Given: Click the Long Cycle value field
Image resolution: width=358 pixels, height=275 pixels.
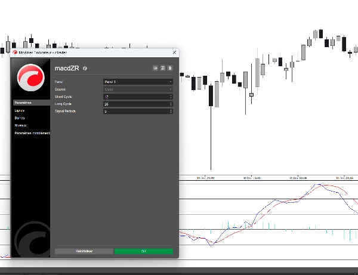Looking at the screenshot, I should (135, 104).
